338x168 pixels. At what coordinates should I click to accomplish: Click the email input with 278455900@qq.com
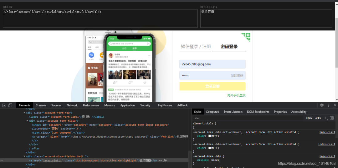pyautogui.click(x=212, y=64)
